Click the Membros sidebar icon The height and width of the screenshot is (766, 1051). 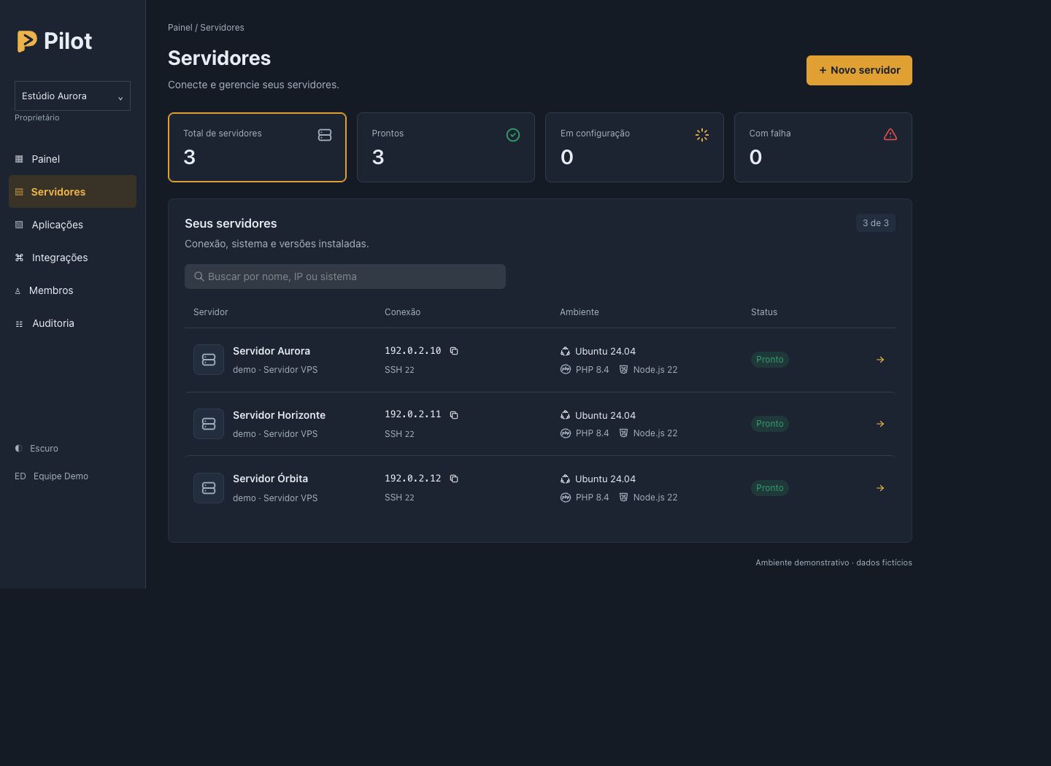18,291
